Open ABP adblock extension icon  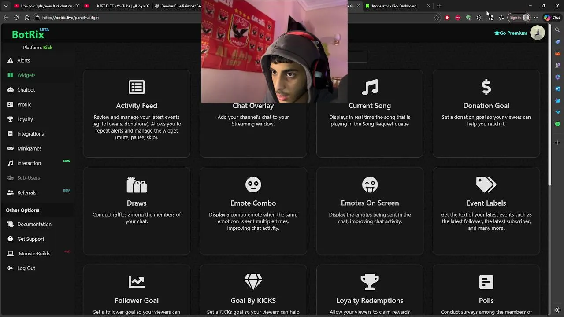click(457, 18)
